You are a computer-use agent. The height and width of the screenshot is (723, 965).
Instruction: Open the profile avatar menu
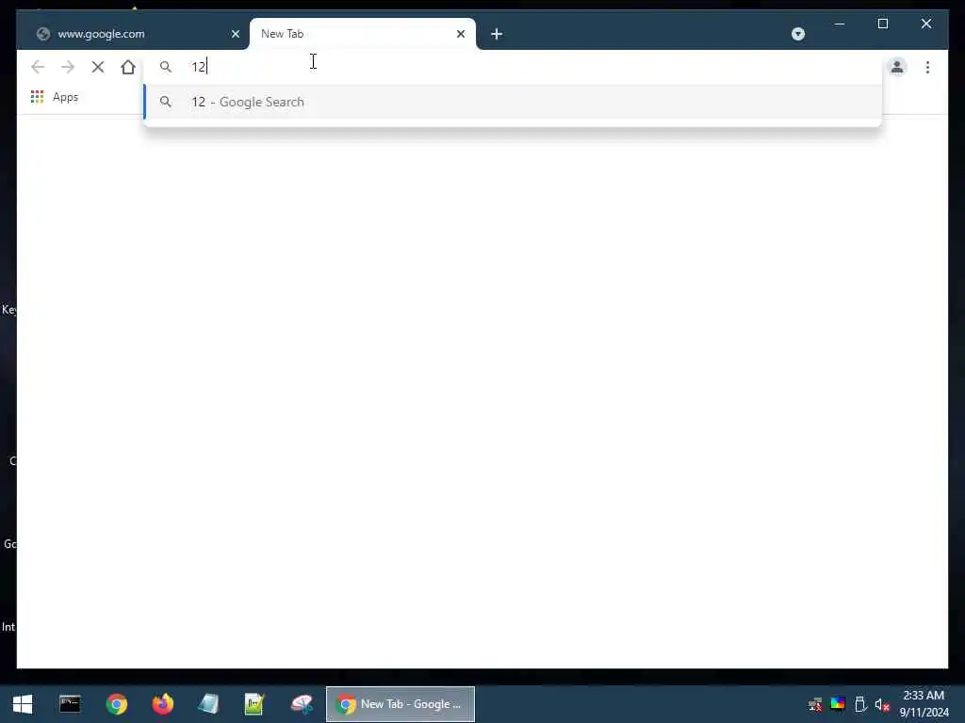tap(897, 67)
